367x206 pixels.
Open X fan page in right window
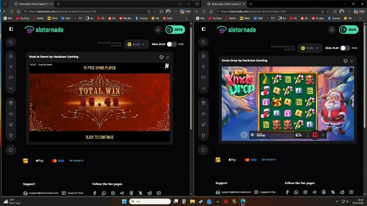pos(333,192)
